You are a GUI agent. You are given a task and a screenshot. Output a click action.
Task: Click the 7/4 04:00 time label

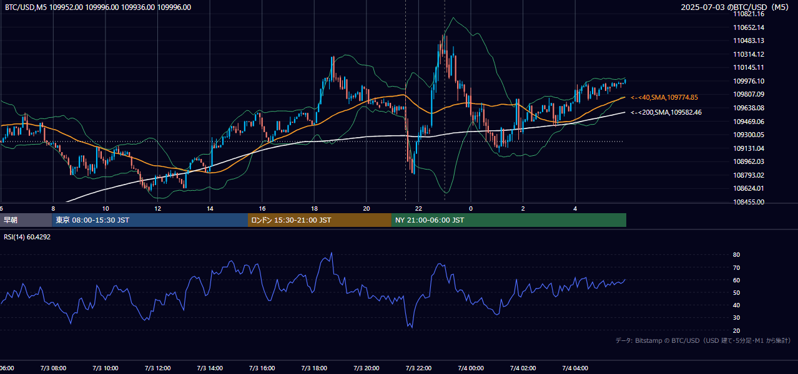[576, 368]
